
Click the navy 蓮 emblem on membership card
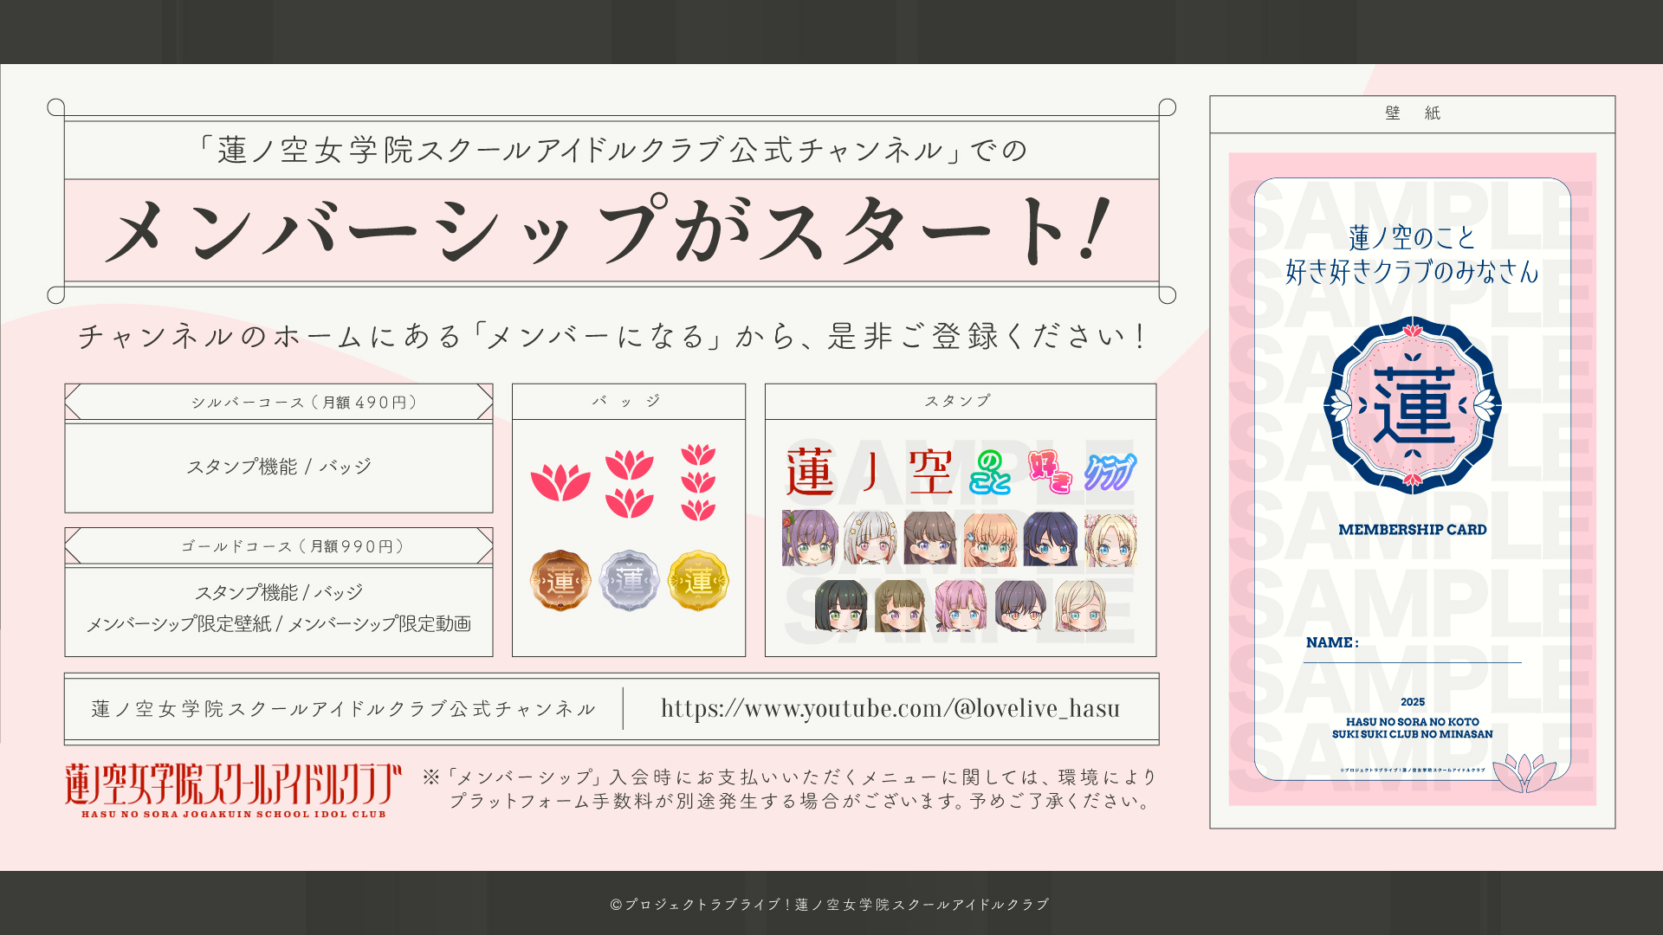point(1413,405)
